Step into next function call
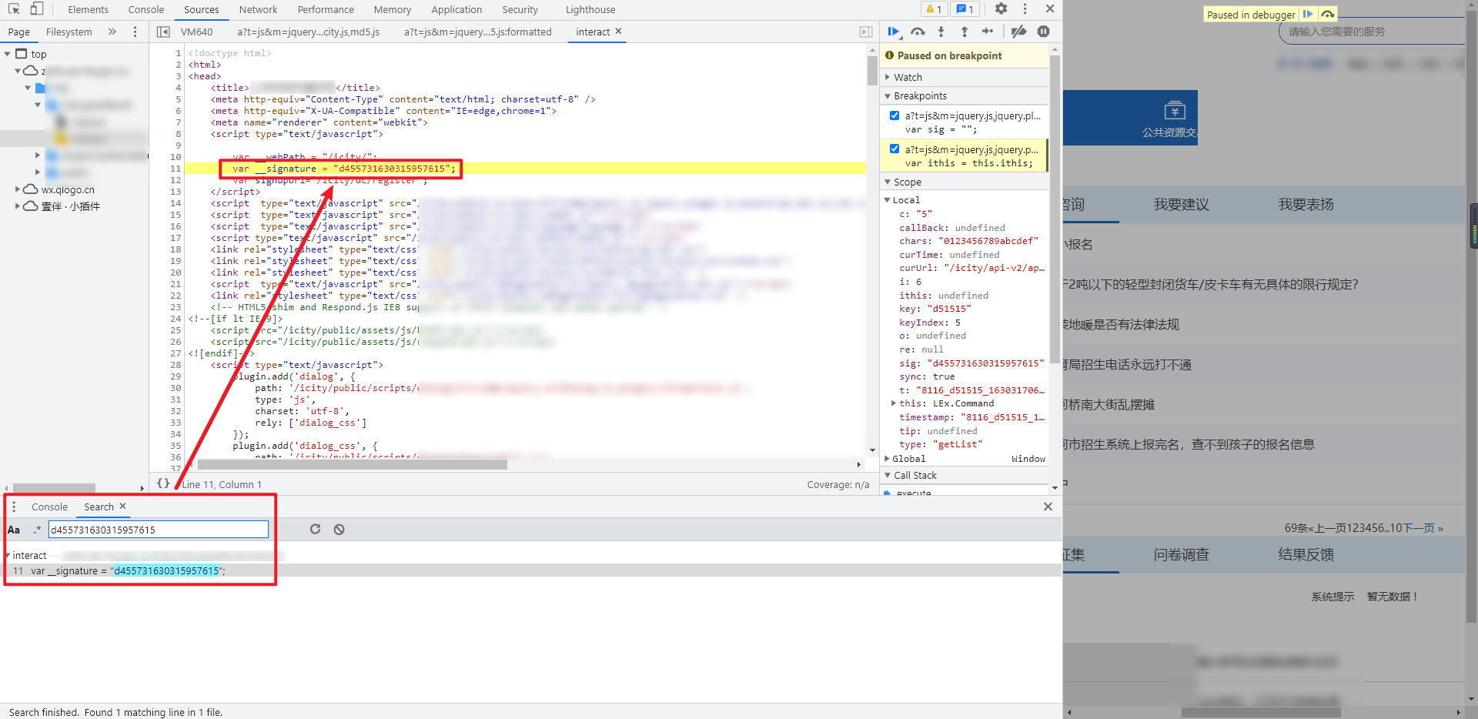Viewport: 1478px width, 719px height. [x=941, y=32]
